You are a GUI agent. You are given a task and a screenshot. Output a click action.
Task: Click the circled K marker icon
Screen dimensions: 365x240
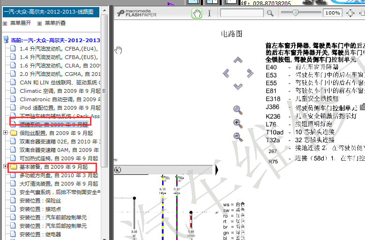pos(118,170)
